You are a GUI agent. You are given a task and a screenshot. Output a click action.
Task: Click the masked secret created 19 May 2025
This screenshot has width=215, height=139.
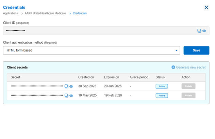click(x=37, y=95)
